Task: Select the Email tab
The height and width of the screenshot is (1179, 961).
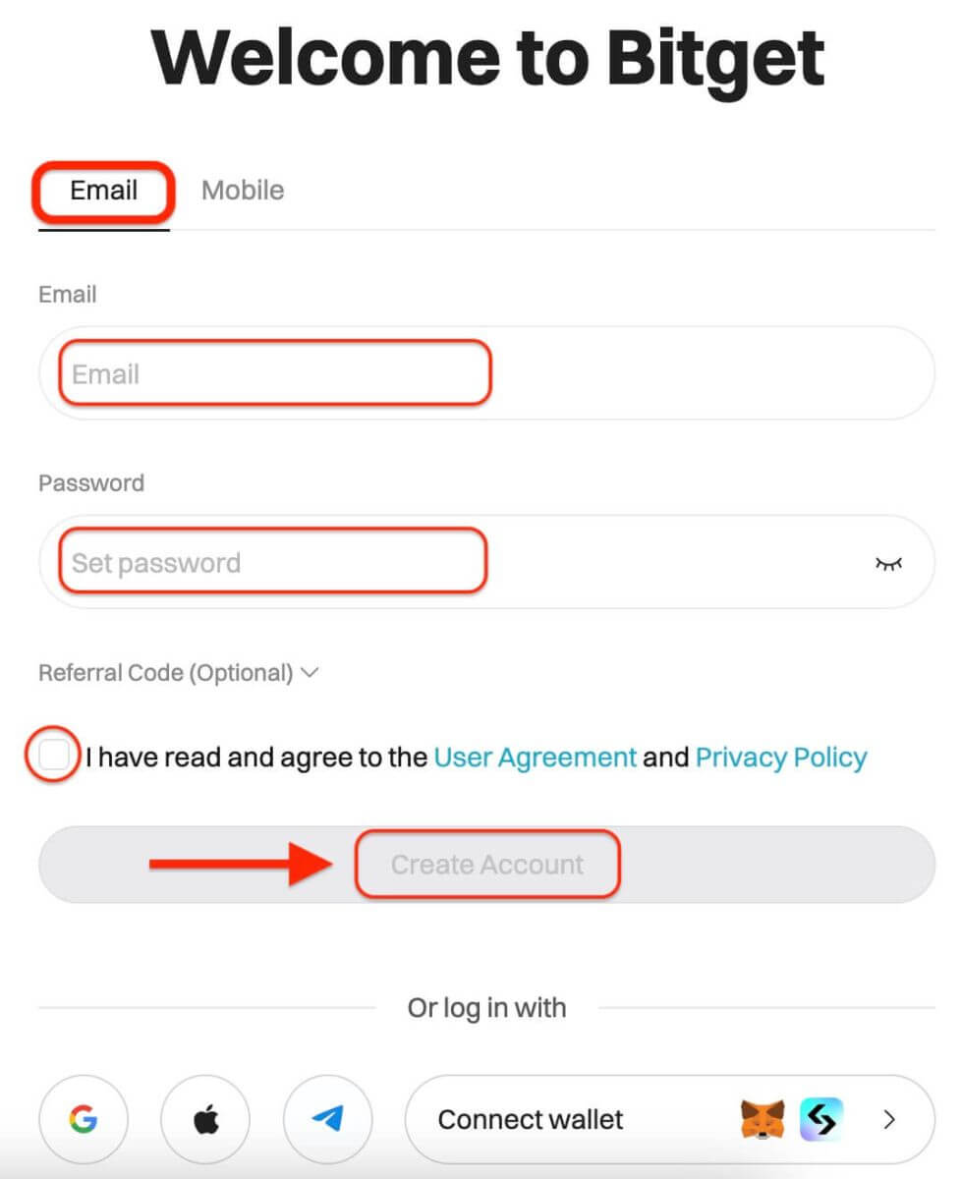Action: pyautogui.click(x=103, y=190)
